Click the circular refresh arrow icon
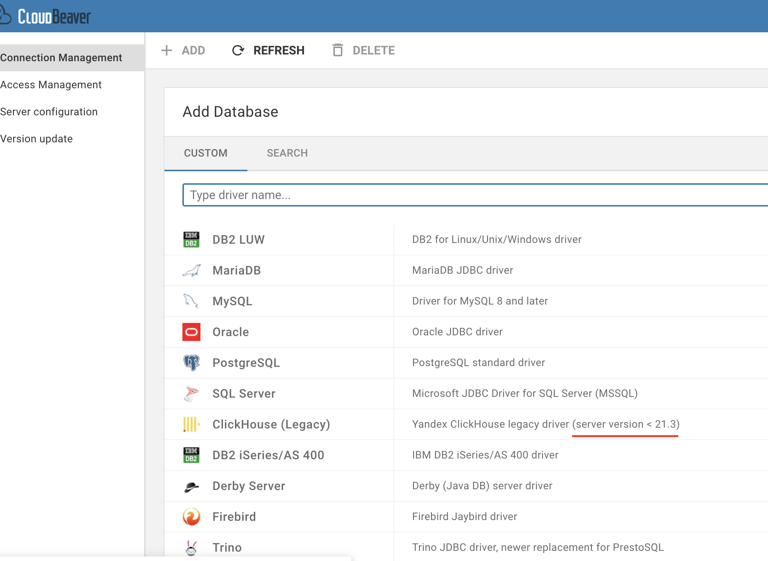 pyautogui.click(x=238, y=50)
